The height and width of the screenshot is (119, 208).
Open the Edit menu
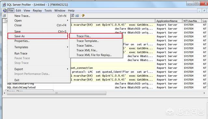tap(18, 11)
